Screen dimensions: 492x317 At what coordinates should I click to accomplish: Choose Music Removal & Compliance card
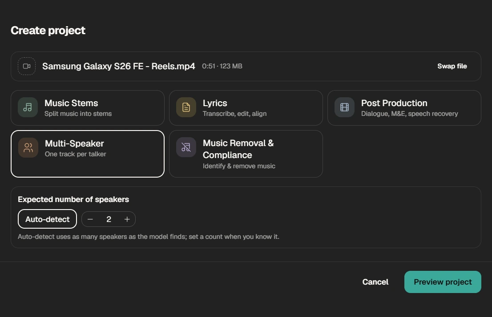click(246, 154)
